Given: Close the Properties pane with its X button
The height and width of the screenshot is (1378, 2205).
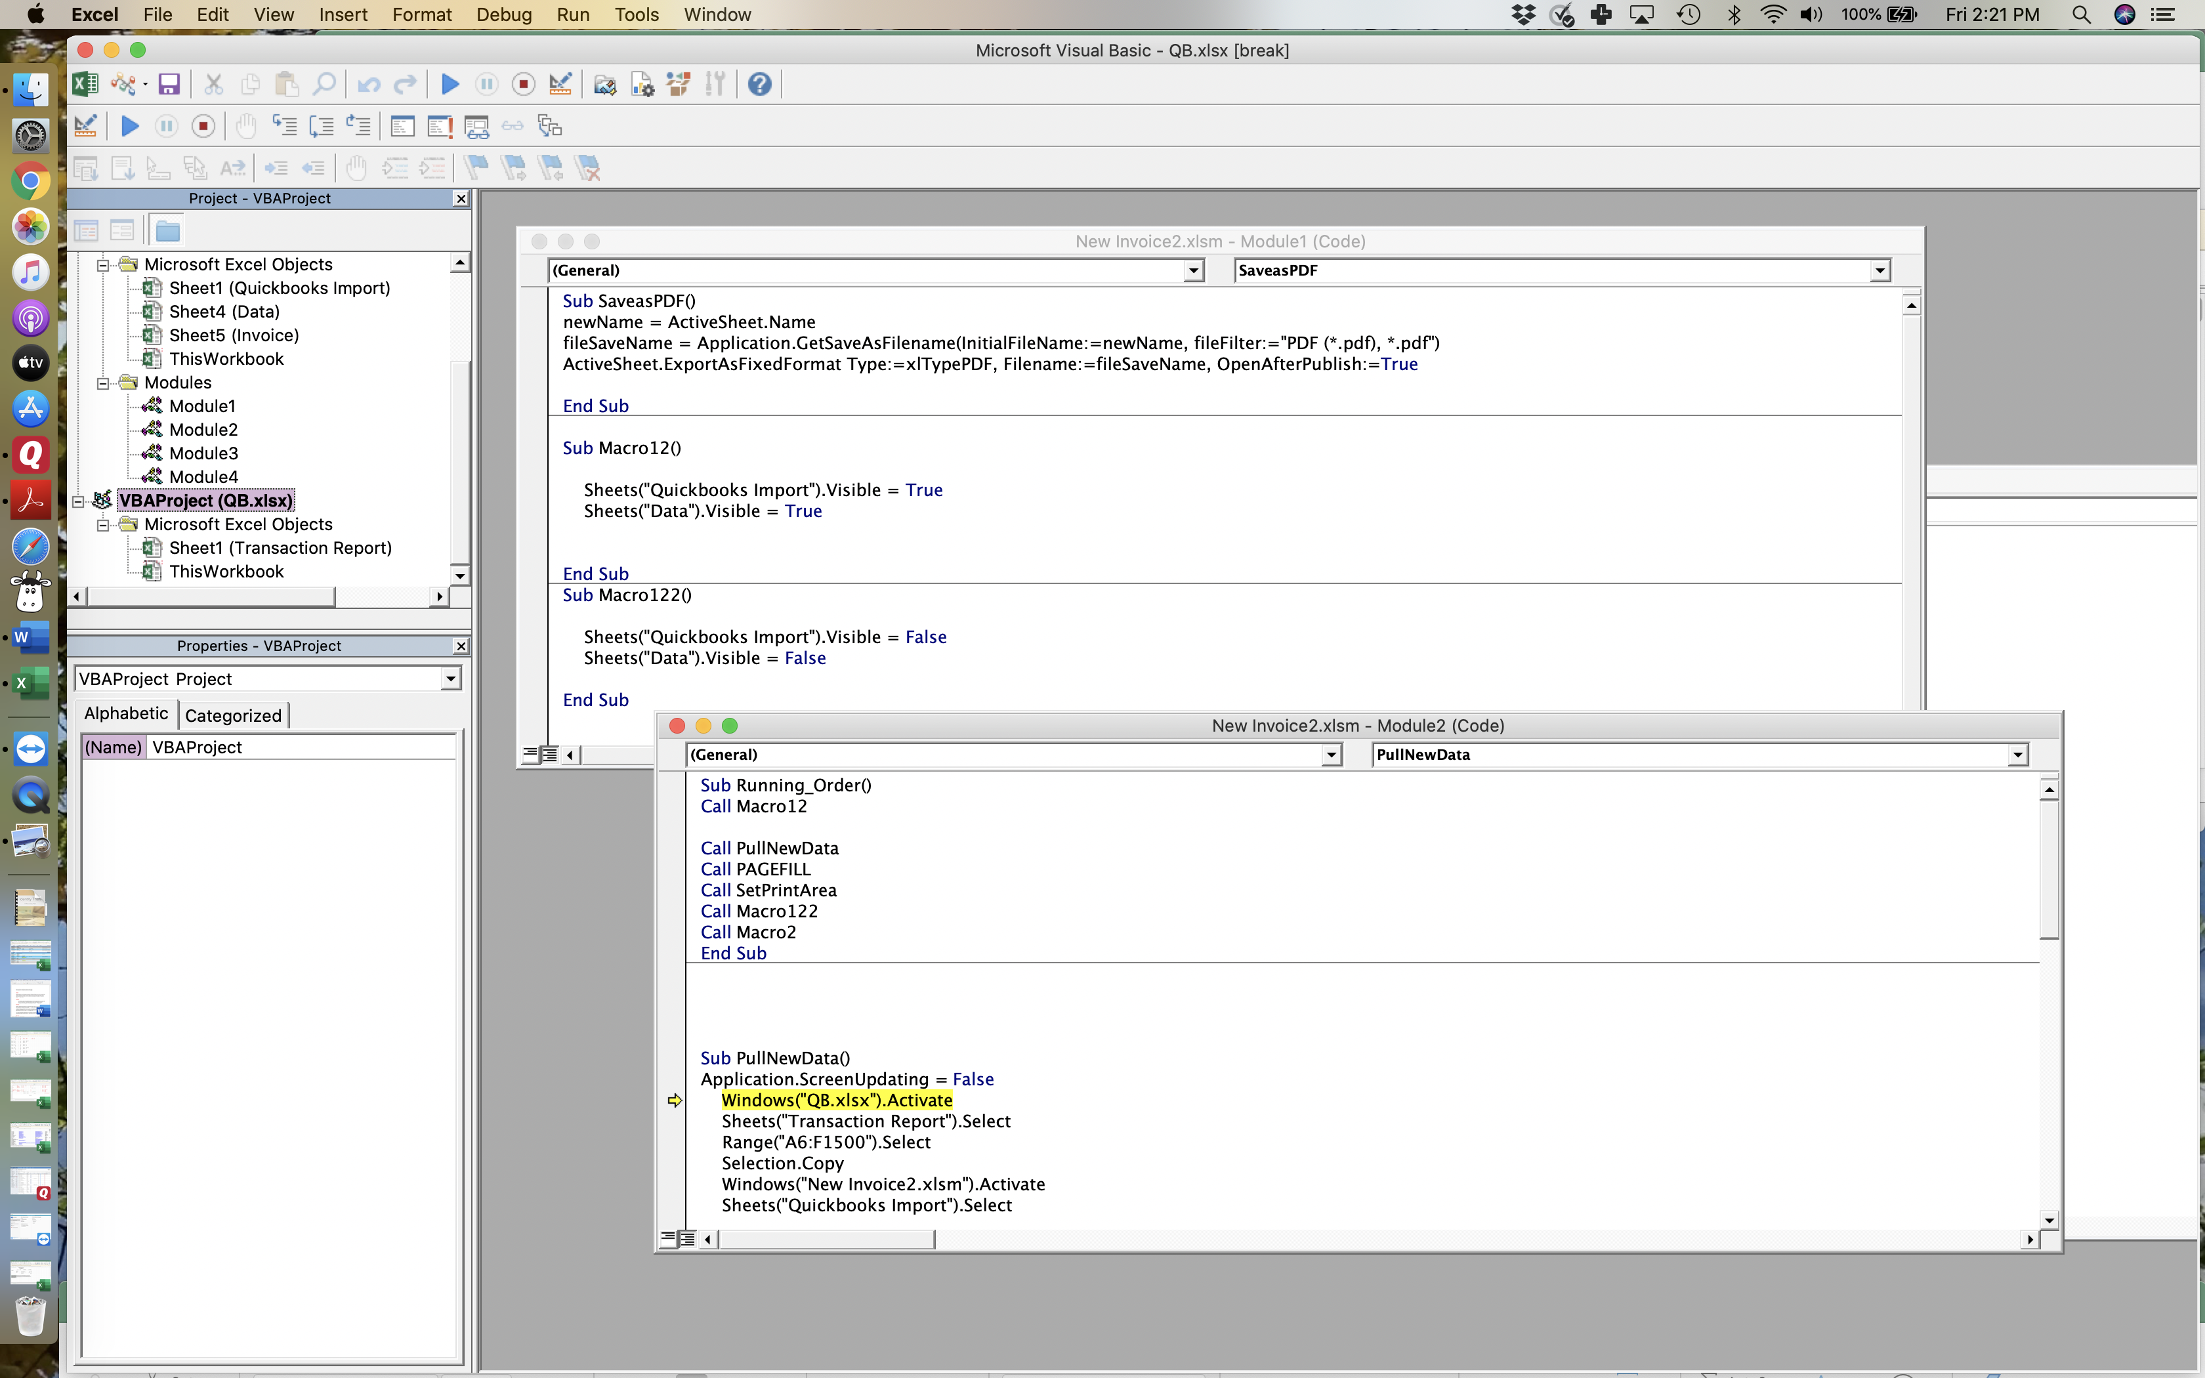Looking at the screenshot, I should [x=461, y=646].
